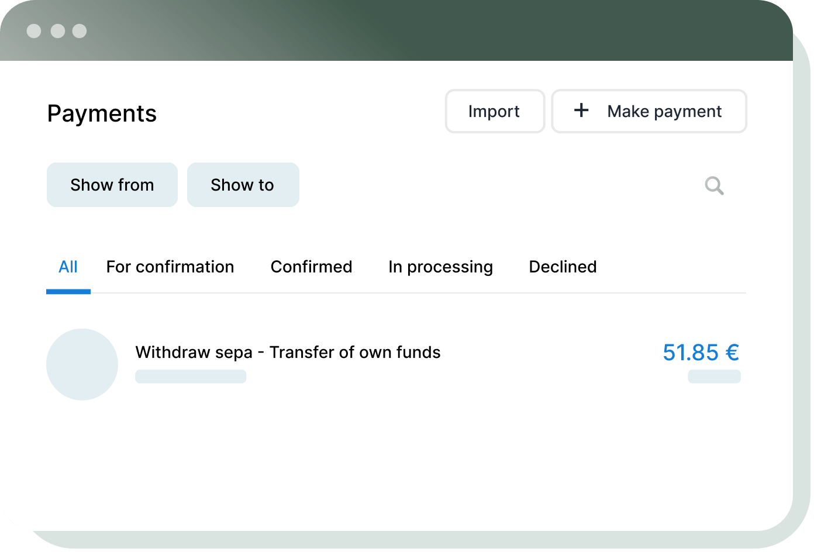Click the leftmost window control dot

[x=34, y=31]
